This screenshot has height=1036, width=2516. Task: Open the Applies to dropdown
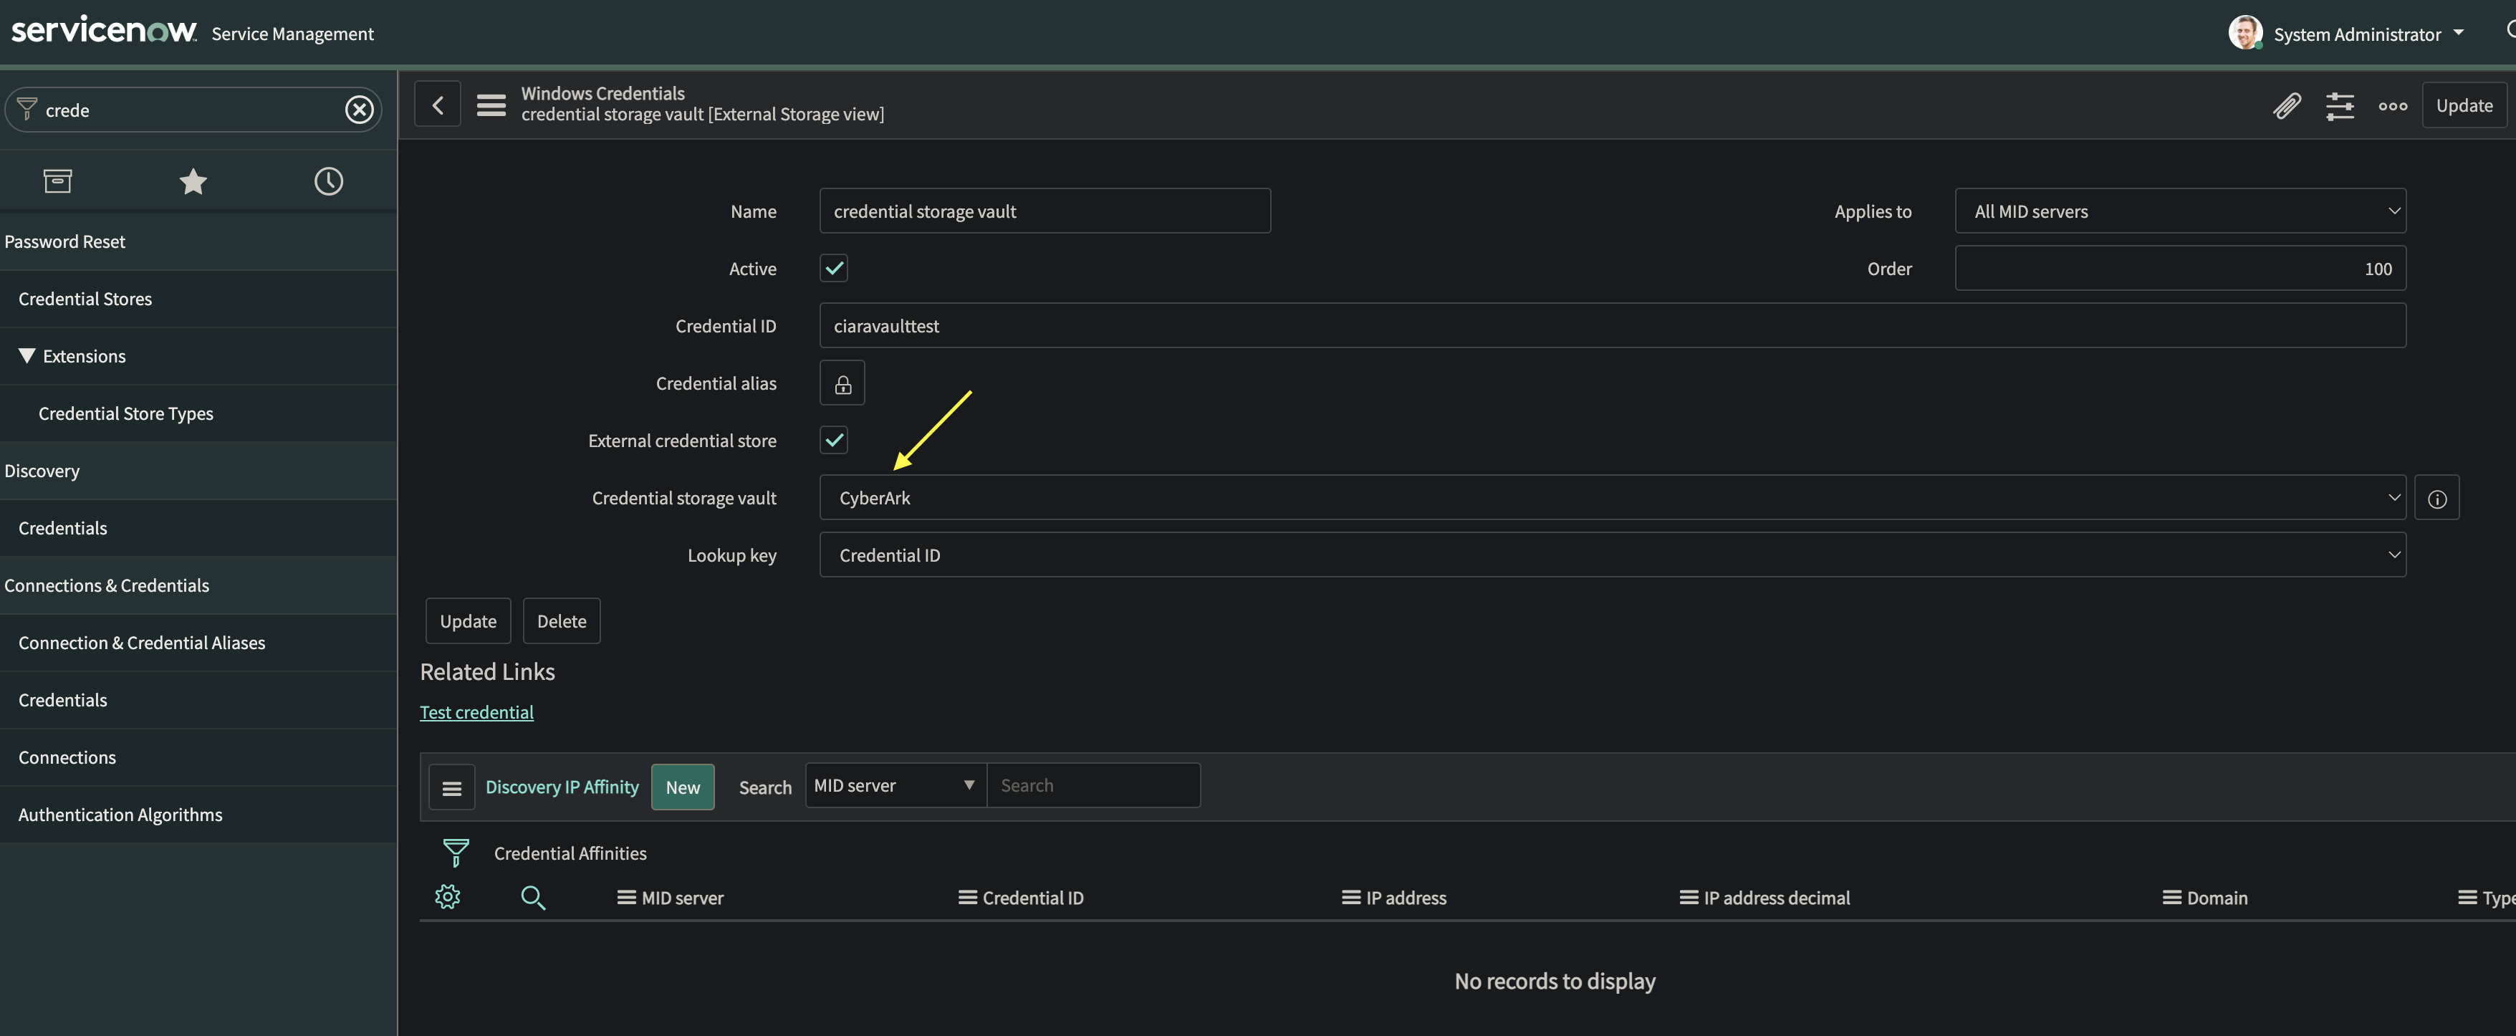tap(2179, 211)
